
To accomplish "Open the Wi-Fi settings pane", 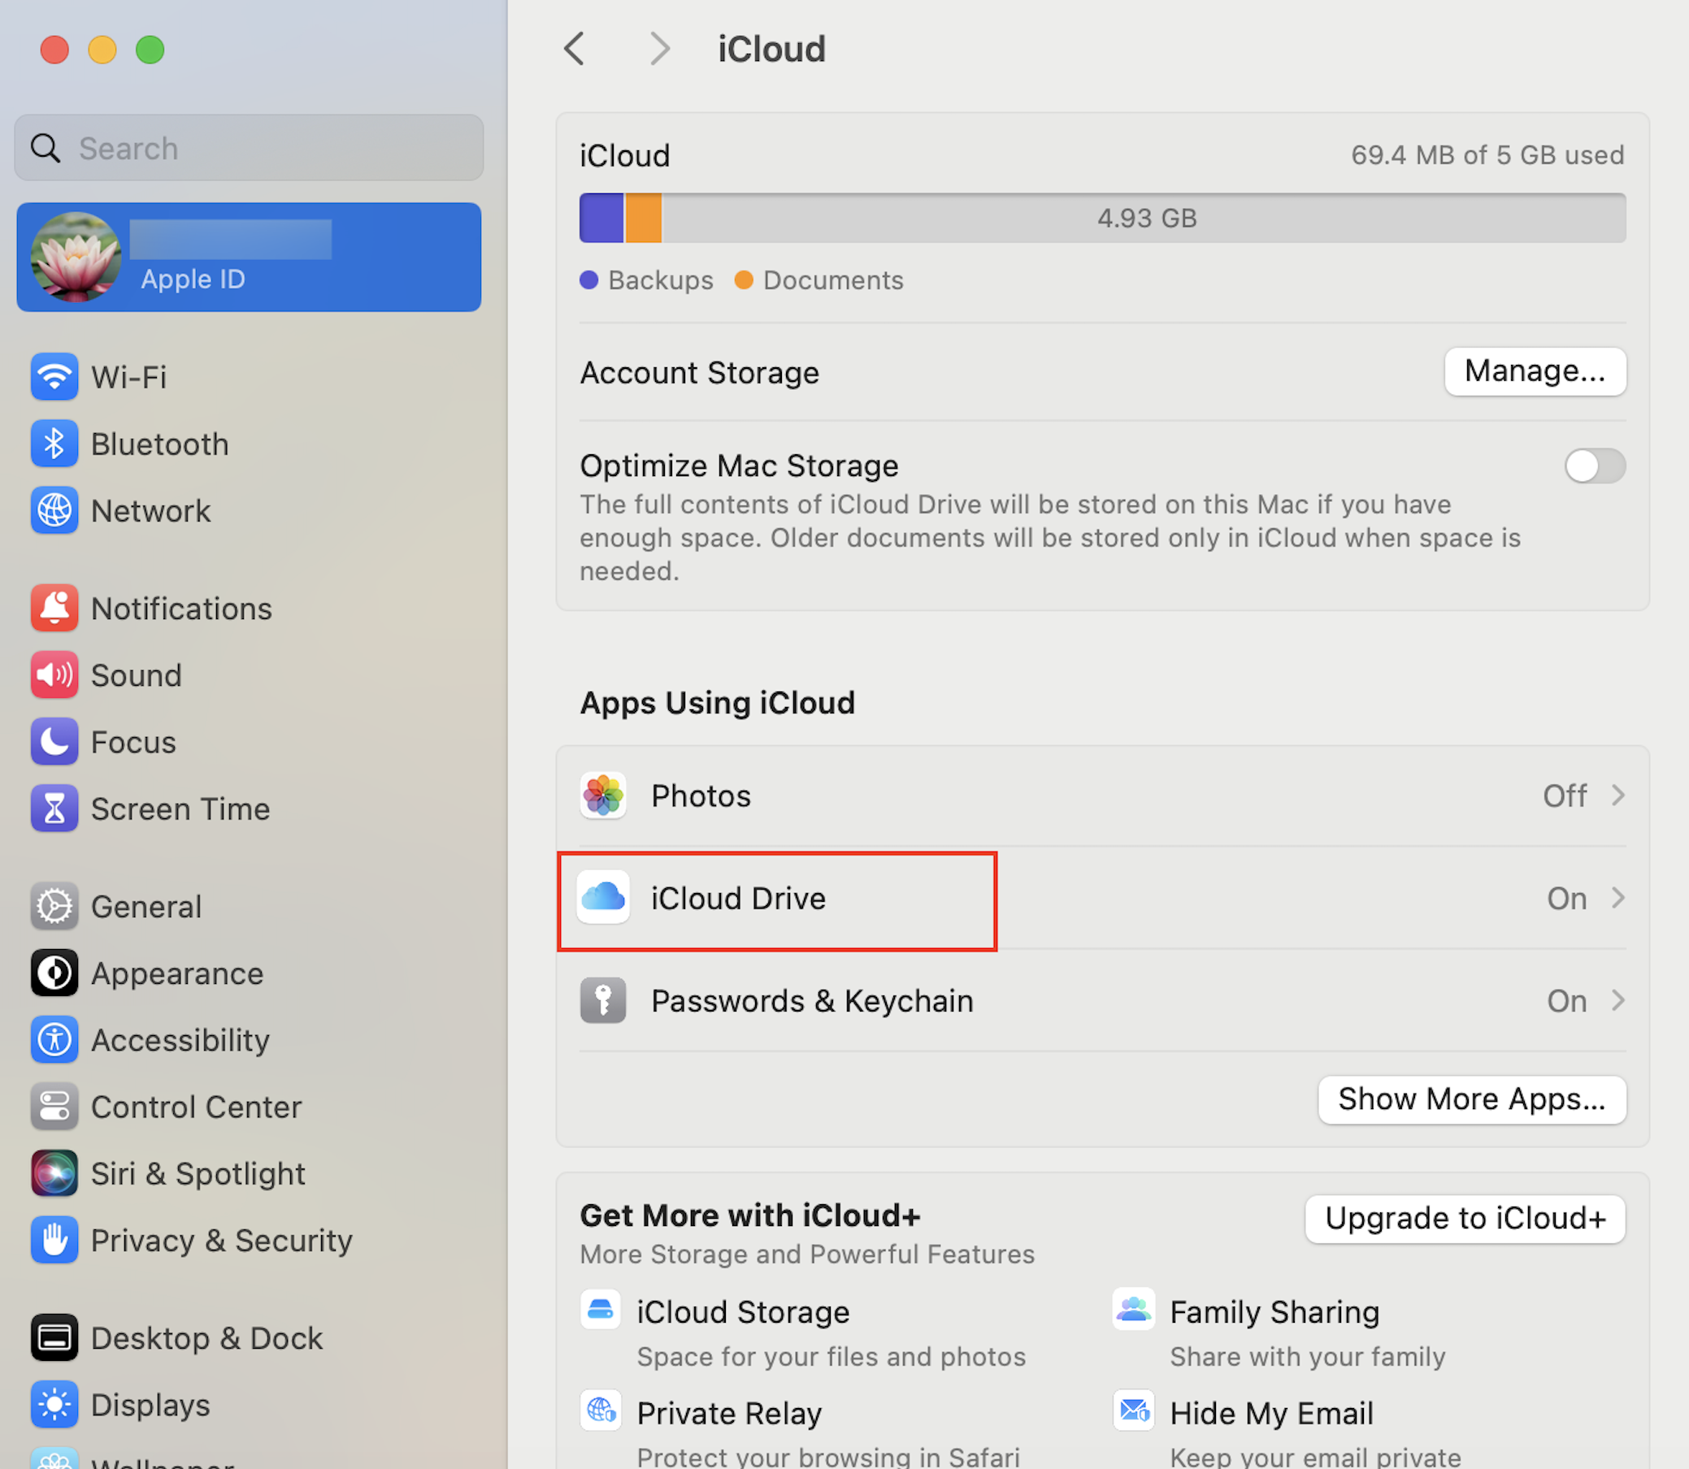I will pos(128,377).
